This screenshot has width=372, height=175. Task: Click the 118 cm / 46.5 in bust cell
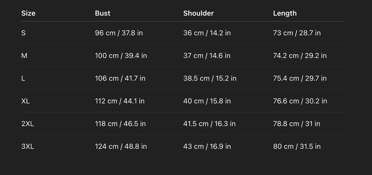point(120,124)
